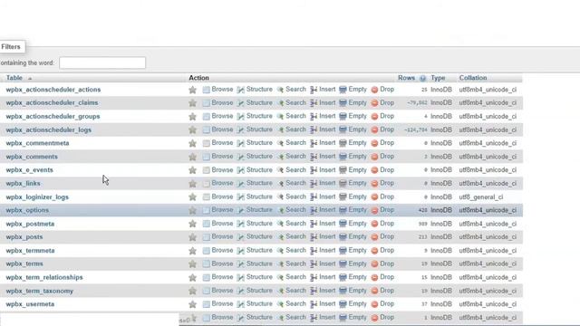Star the wpbx_links table

(192, 183)
